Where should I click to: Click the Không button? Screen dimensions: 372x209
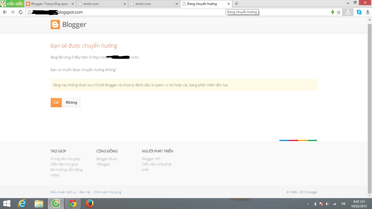point(71,103)
